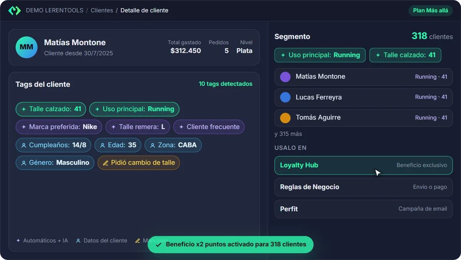Click pencil icon in Pidió cambio de talle tag
Screen dimensions: 461x260
[x=106, y=163]
